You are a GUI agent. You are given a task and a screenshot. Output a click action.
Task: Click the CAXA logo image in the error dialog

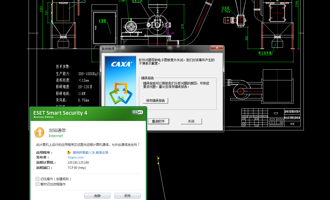[x=120, y=81]
